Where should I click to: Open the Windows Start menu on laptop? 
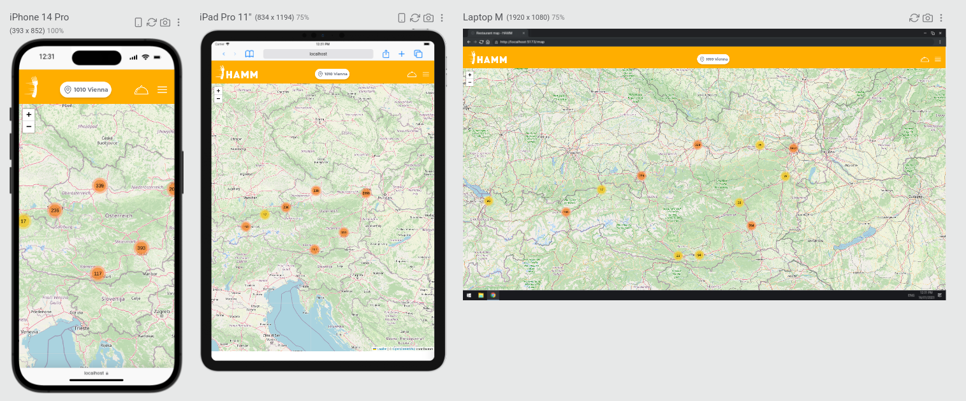pos(469,295)
